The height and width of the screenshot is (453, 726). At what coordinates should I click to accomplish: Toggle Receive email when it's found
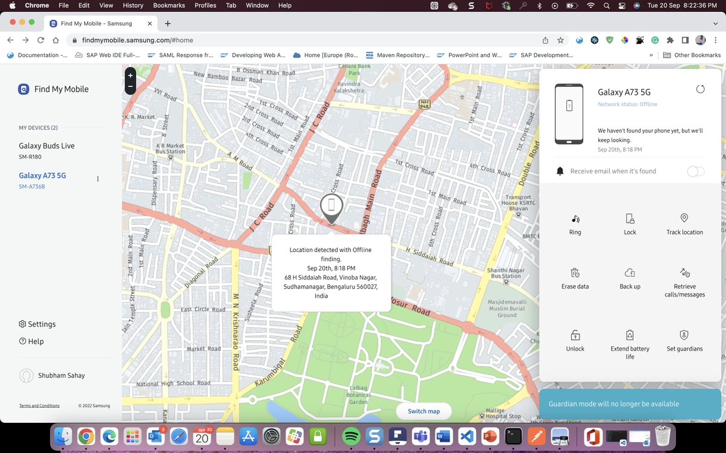point(696,172)
